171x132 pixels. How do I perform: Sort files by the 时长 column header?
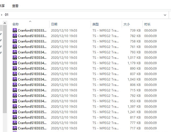pyautogui.click(x=147, y=24)
